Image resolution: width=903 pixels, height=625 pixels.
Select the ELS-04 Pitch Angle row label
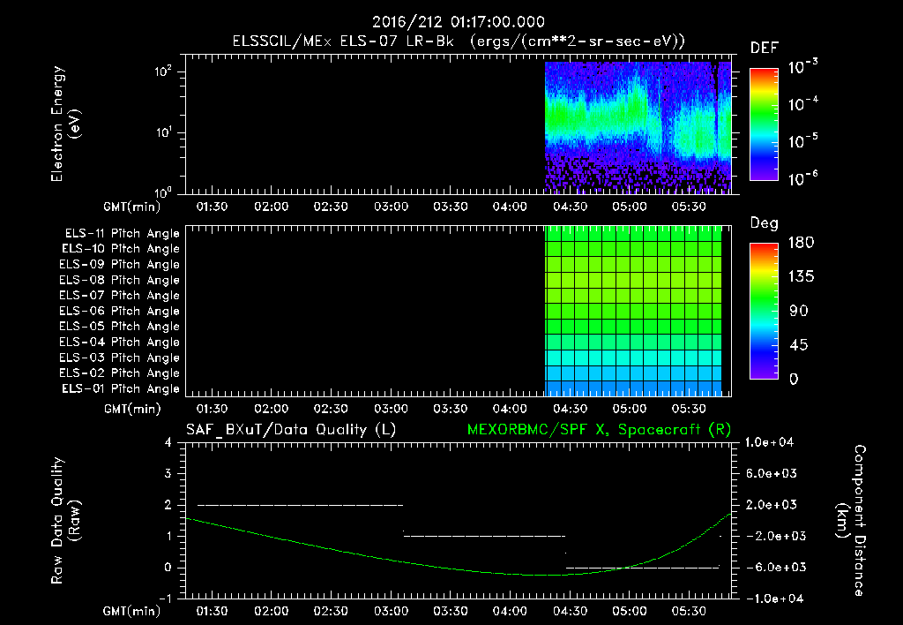point(119,342)
